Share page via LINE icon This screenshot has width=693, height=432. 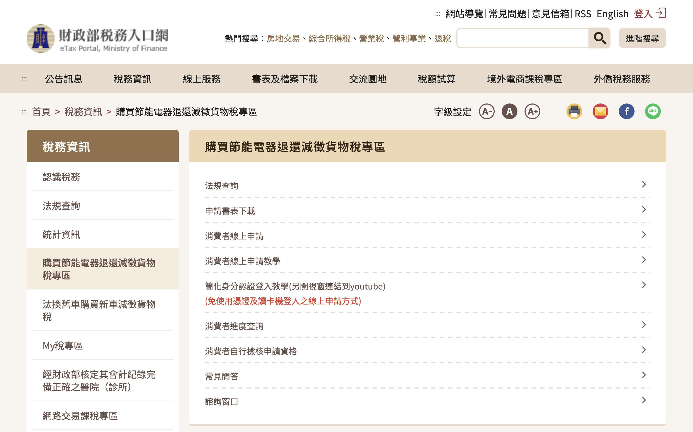(x=653, y=111)
